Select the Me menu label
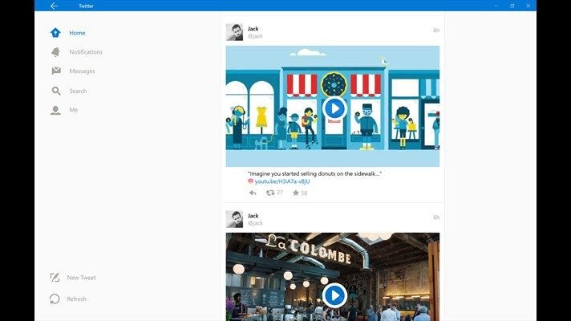The image size is (571, 321). 74,110
